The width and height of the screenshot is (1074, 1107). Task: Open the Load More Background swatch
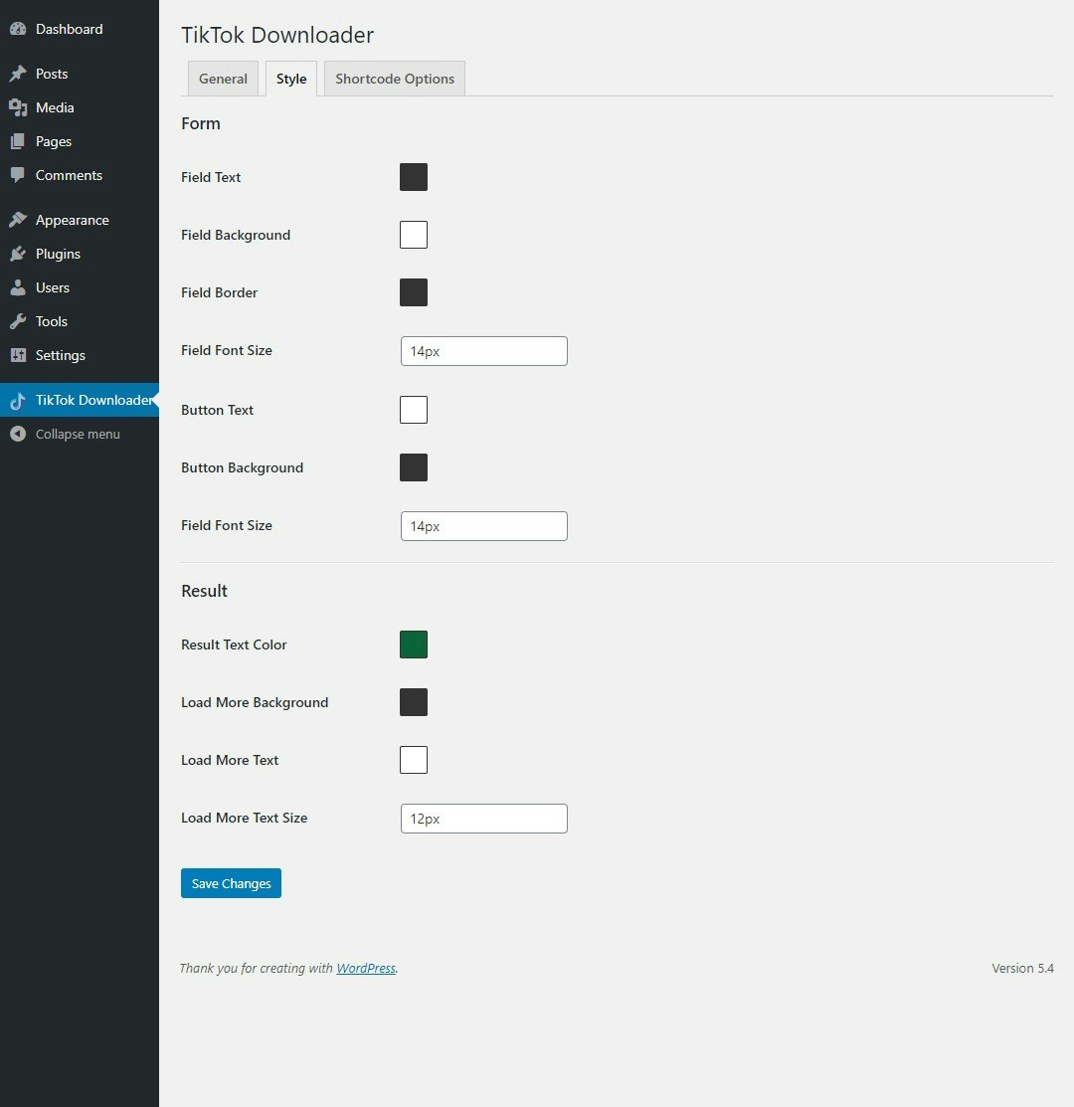(x=414, y=702)
